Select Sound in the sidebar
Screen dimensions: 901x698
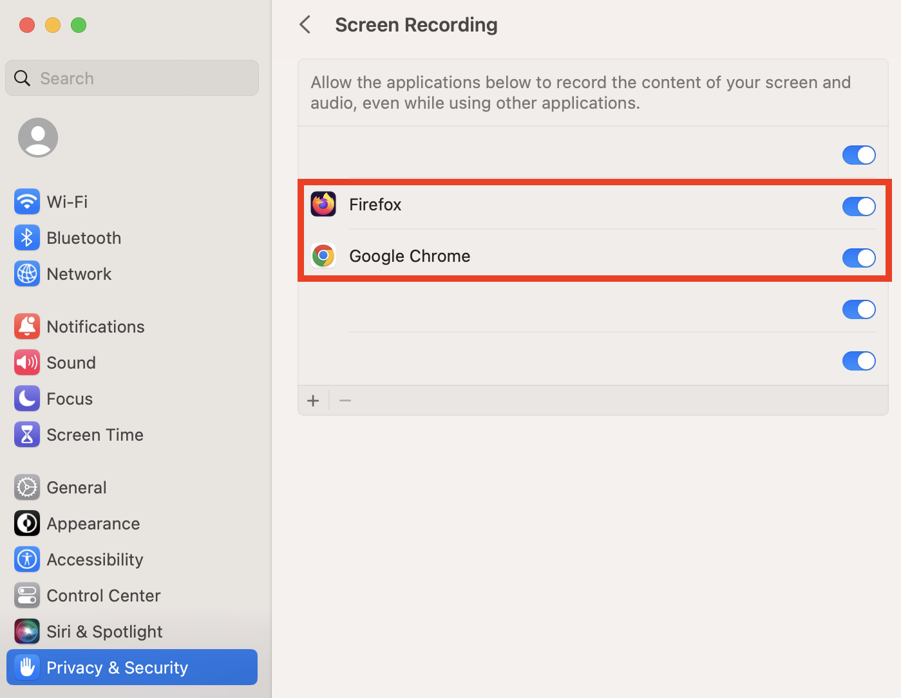[x=132, y=363]
